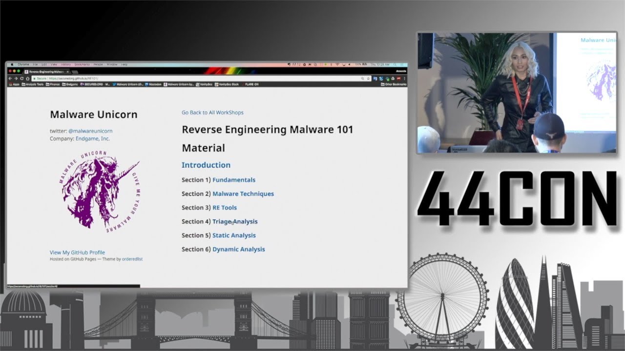Open Spotlight search in the menu bar
The height and width of the screenshot is (351, 625).
[396, 64]
